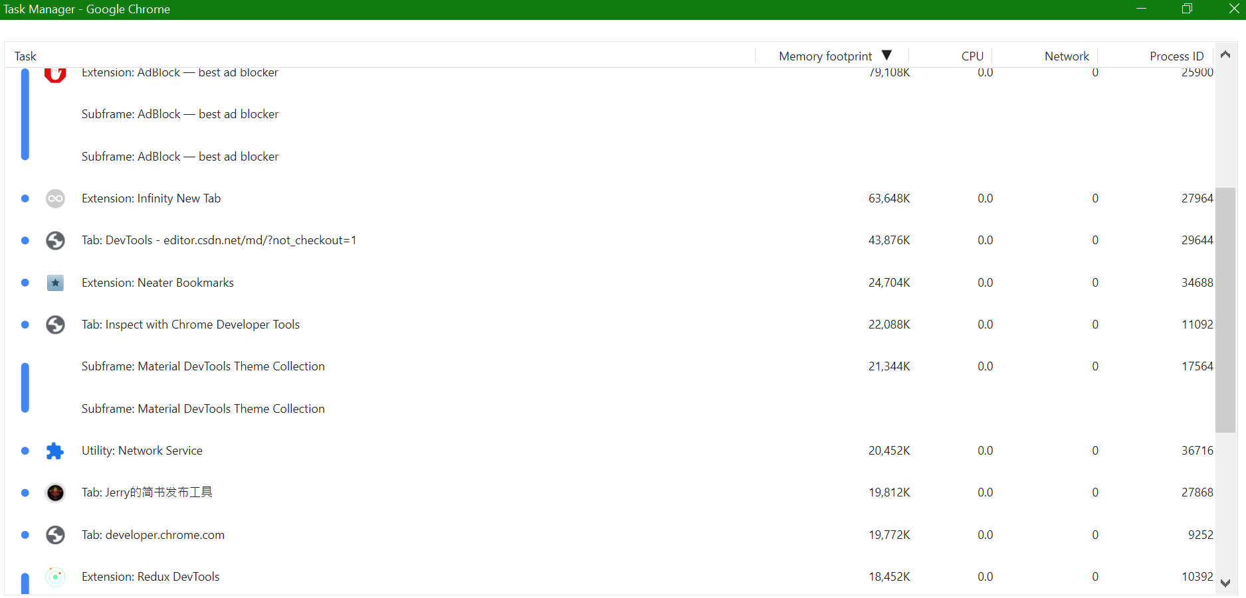Click the 63,648K memory value
Image resolution: width=1246 pixels, height=598 pixels.
(889, 198)
